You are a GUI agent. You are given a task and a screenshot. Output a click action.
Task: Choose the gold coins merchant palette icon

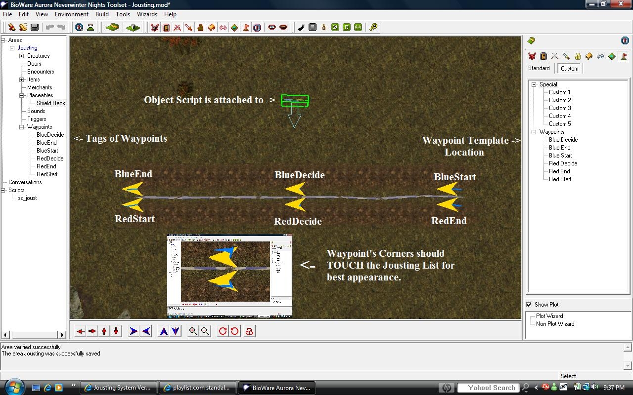577,56
